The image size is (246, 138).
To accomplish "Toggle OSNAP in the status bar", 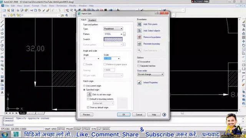I will click(78, 129).
